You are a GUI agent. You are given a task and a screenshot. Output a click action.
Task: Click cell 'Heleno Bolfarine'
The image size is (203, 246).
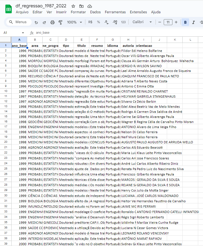(149, 51)
